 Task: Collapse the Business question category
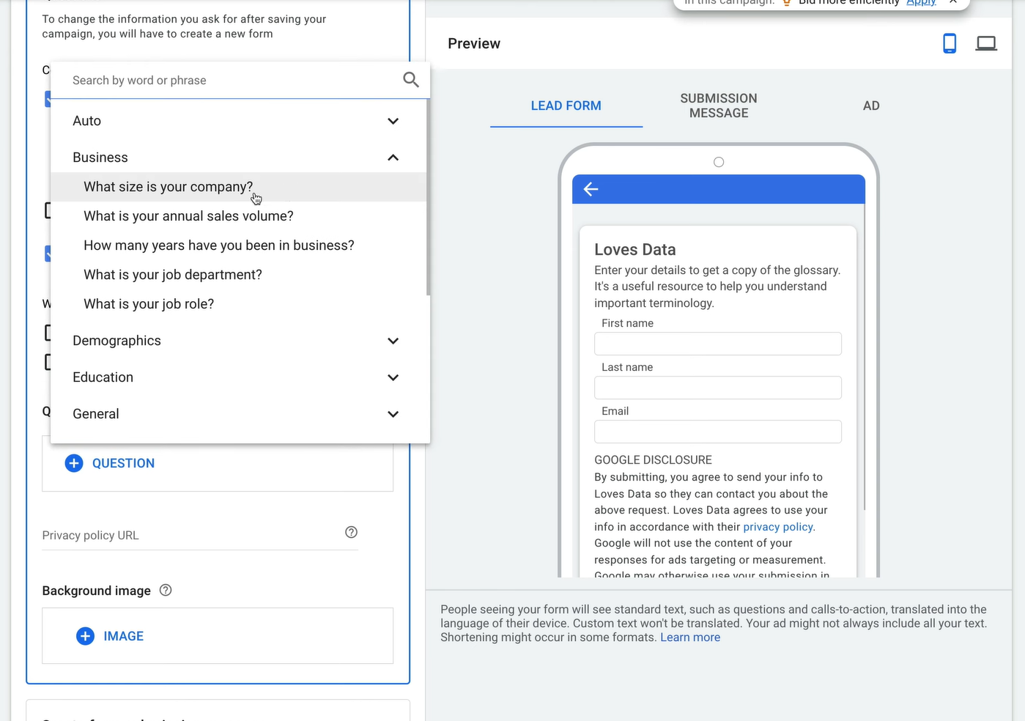pyautogui.click(x=393, y=157)
